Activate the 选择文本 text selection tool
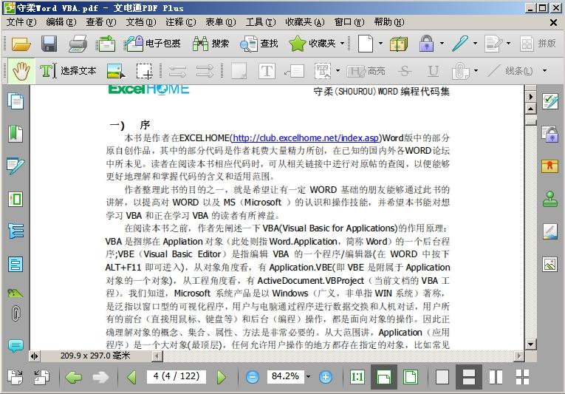Viewport: 565px width, 394px height. coord(68,71)
